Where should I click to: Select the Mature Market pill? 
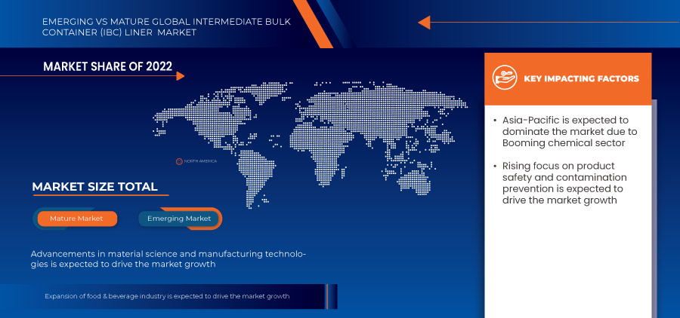click(76, 219)
